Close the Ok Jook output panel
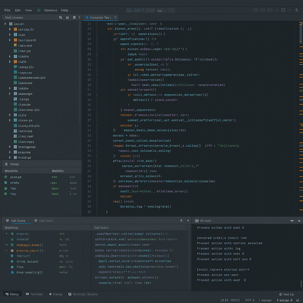This screenshot has height=303, width=303. point(299,221)
